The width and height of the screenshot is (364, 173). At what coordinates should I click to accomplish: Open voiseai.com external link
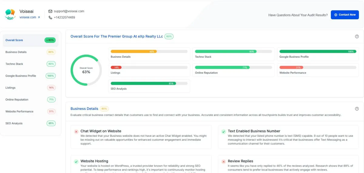click(x=30, y=18)
